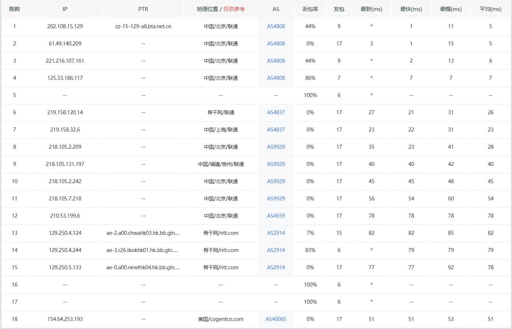Open AS9929 link for IP 218.105.2.209
Screen dimensions: 512x329
276,147
